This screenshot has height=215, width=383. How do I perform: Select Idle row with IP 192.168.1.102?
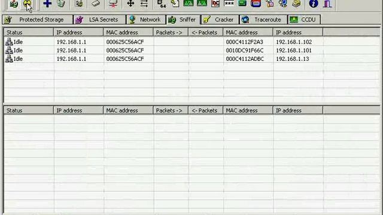(x=191, y=42)
